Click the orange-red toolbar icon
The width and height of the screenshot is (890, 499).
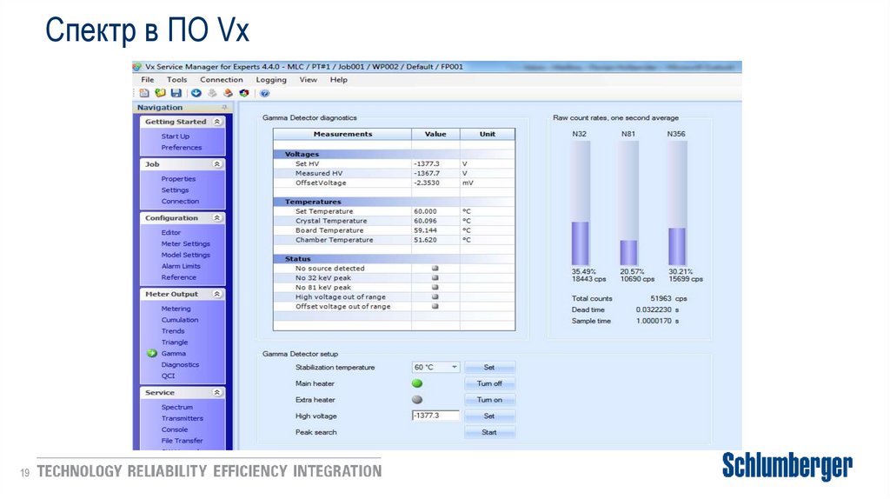[228, 93]
